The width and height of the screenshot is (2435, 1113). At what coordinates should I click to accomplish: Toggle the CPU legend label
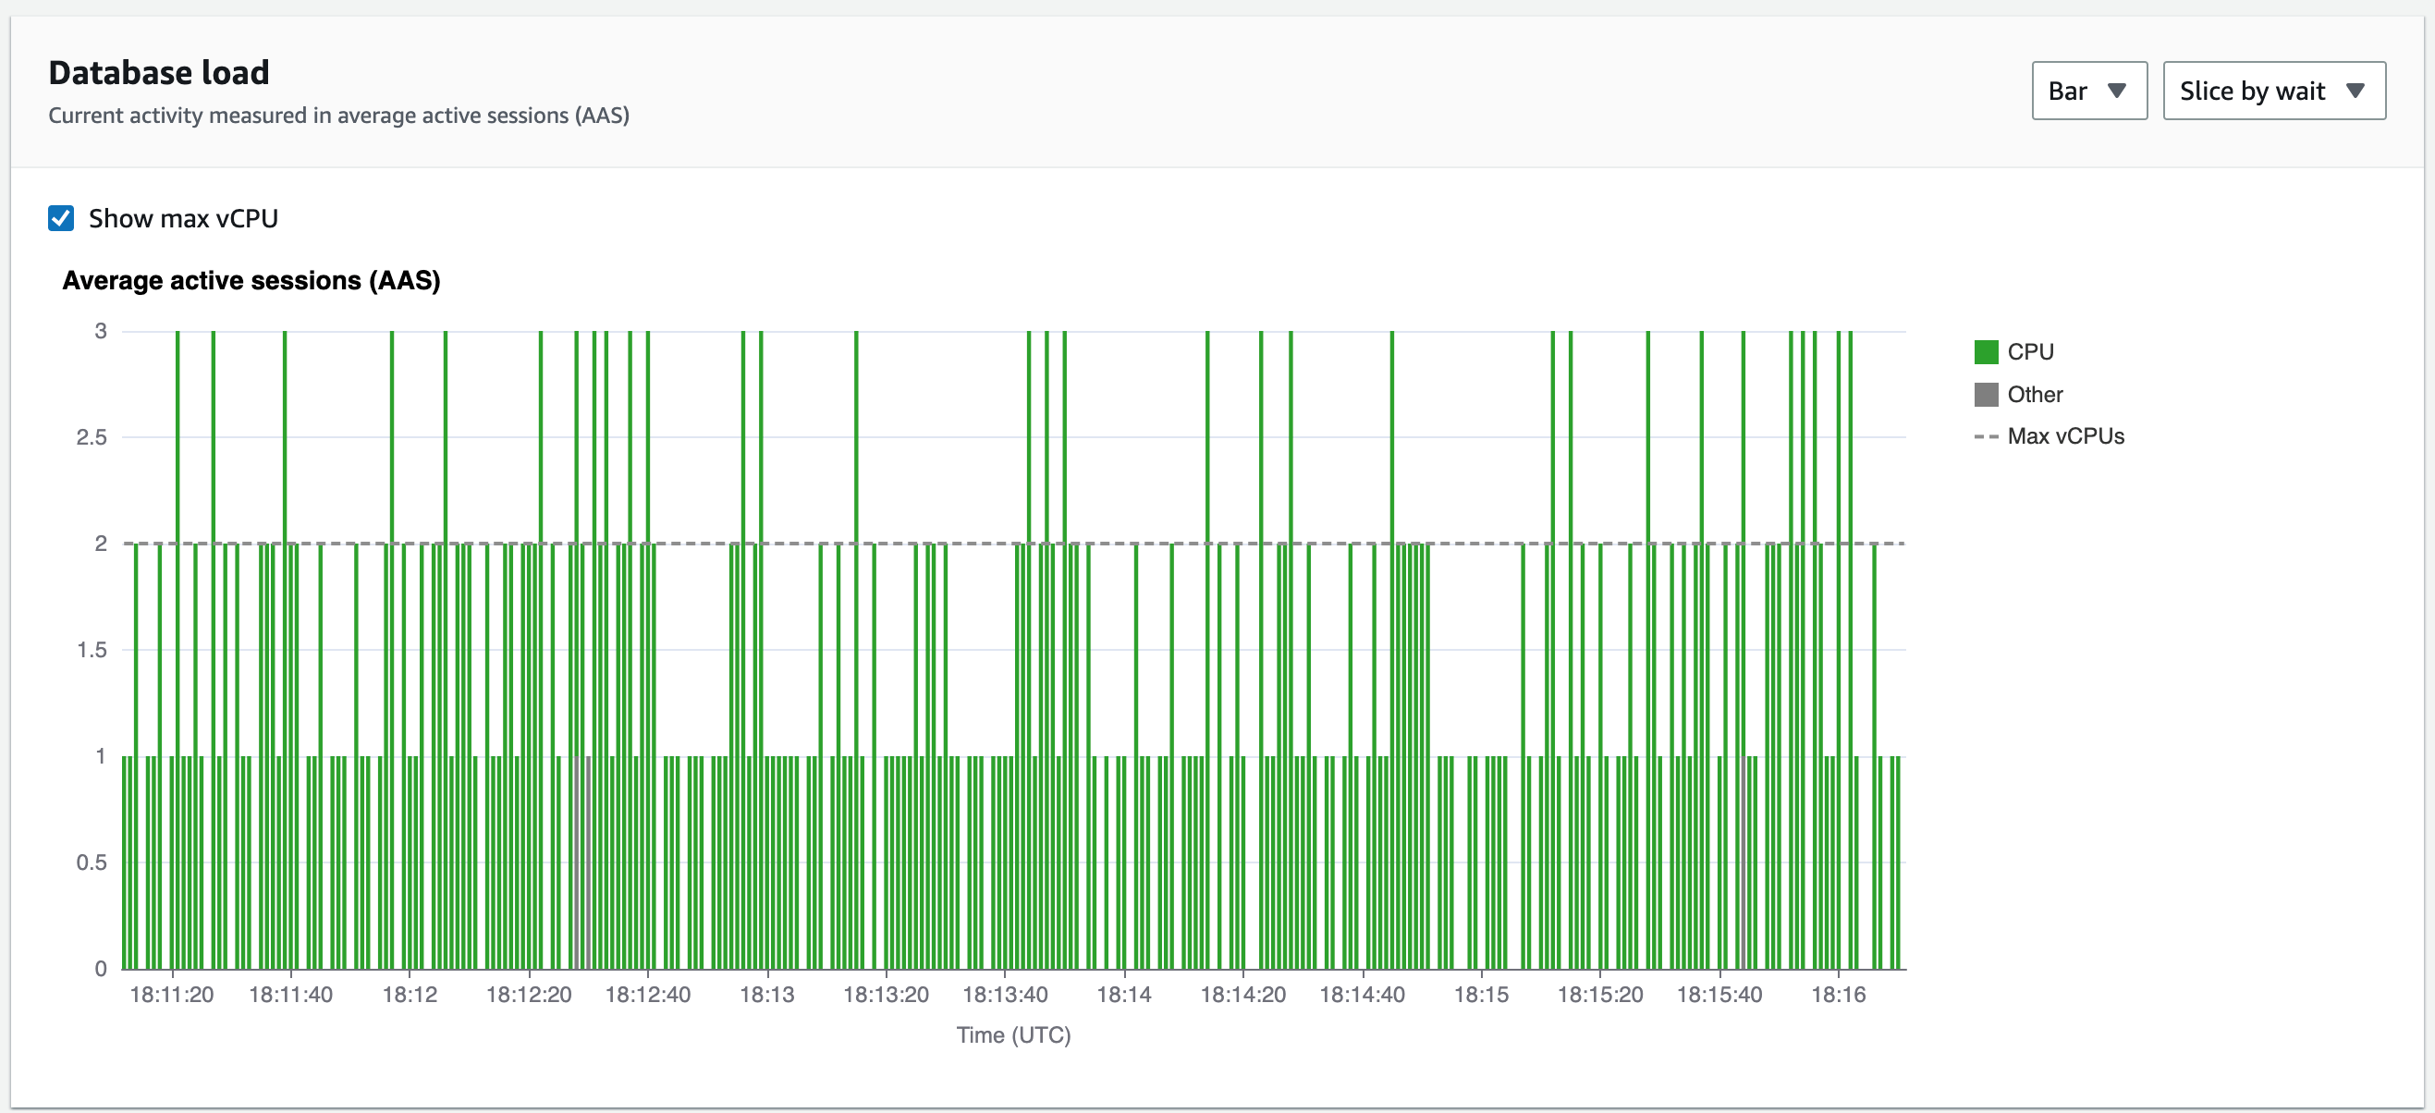tap(2029, 352)
